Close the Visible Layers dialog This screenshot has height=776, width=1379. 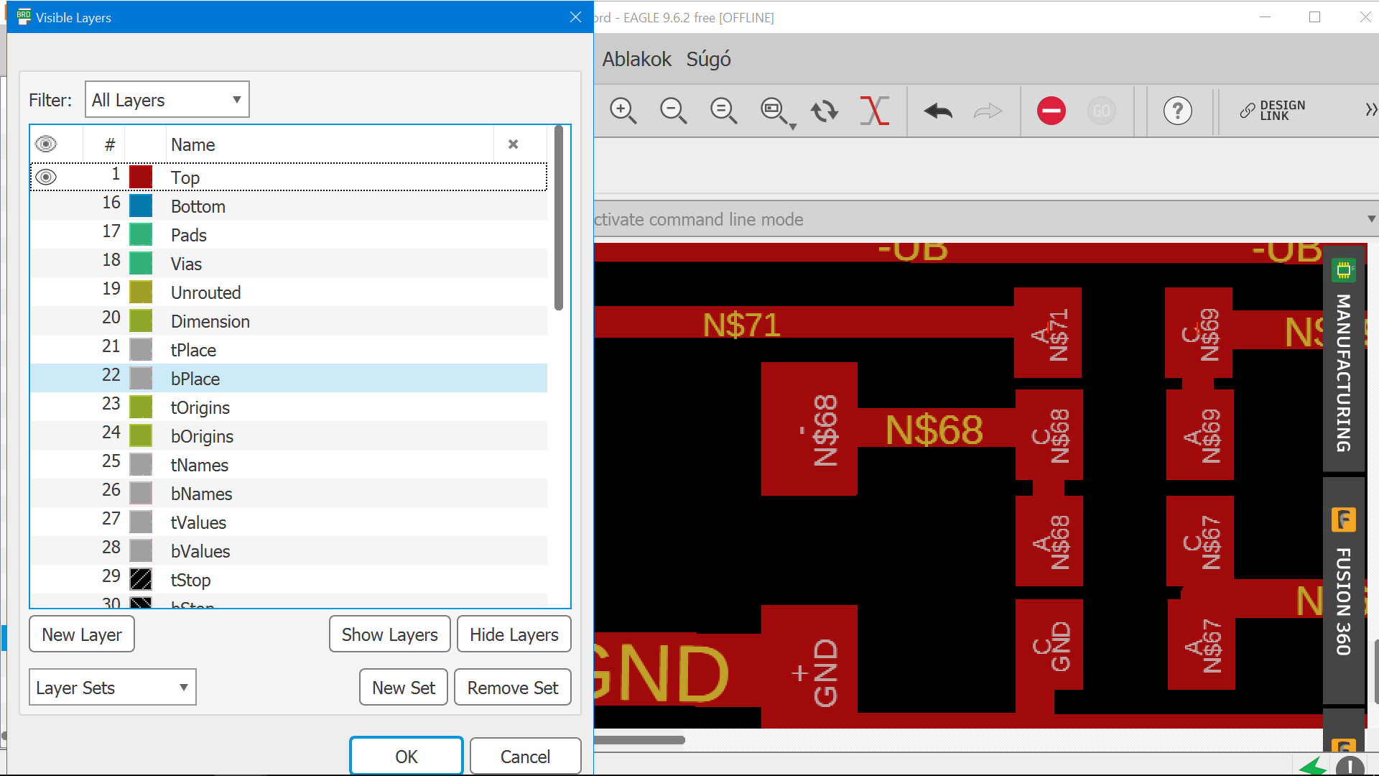[x=575, y=17]
